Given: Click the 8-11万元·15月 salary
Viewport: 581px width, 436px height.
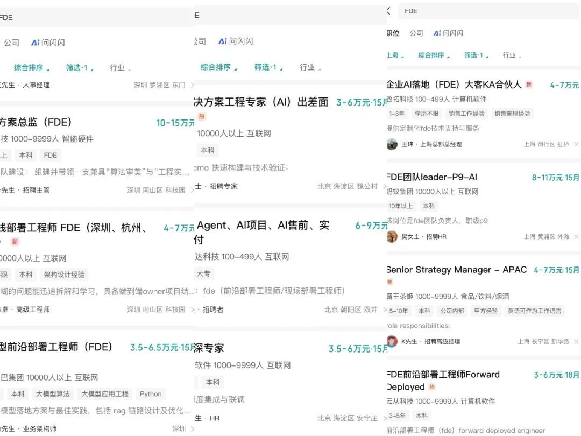Looking at the screenshot, I should point(555,178).
